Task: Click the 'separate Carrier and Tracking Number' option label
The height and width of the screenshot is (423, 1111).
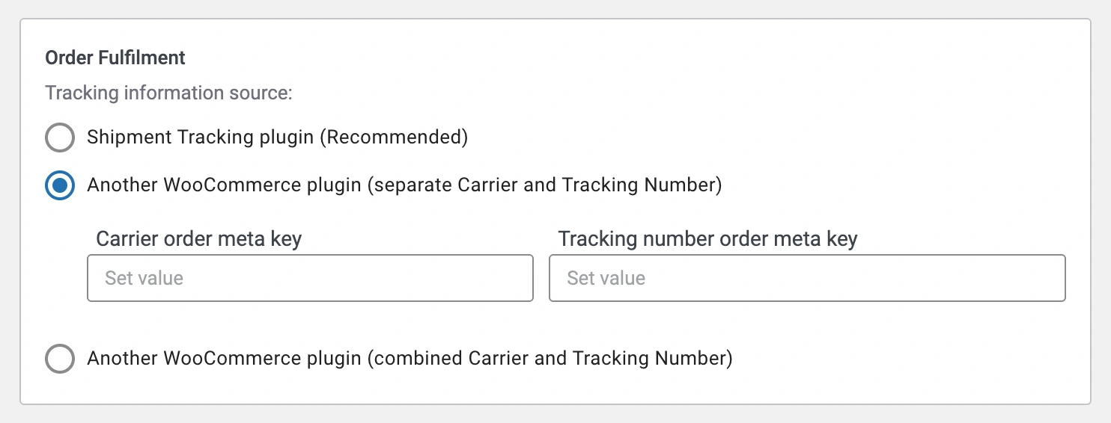Action: [404, 185]
